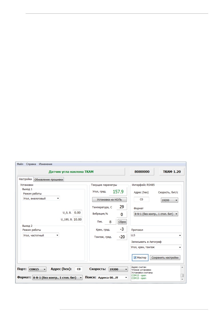Image resolution: width=223 pixels, height=317 pixels.
Task: Click log line Установки считаны
Action: (x=142, y=273)
